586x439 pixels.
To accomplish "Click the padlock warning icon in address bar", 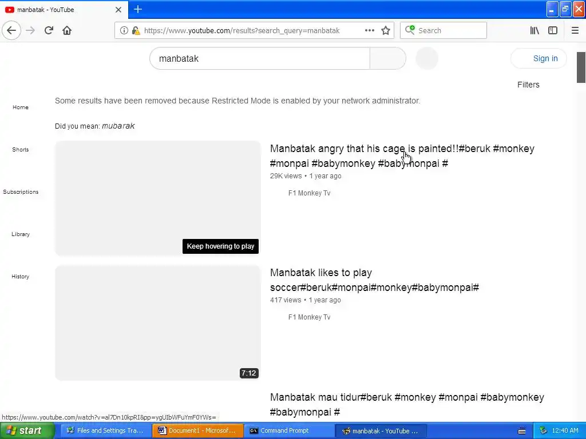I will tap(136, 30).
